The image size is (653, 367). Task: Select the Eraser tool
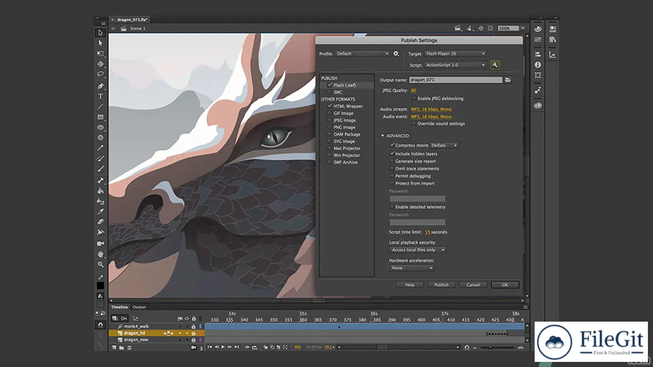(x=101, y=222)
